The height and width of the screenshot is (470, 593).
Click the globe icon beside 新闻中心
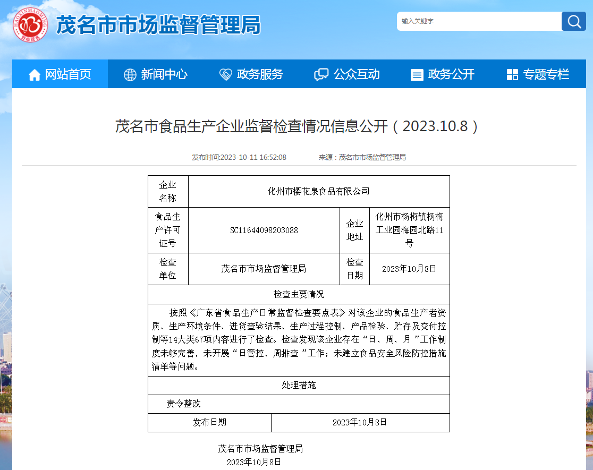click(130, 74)
